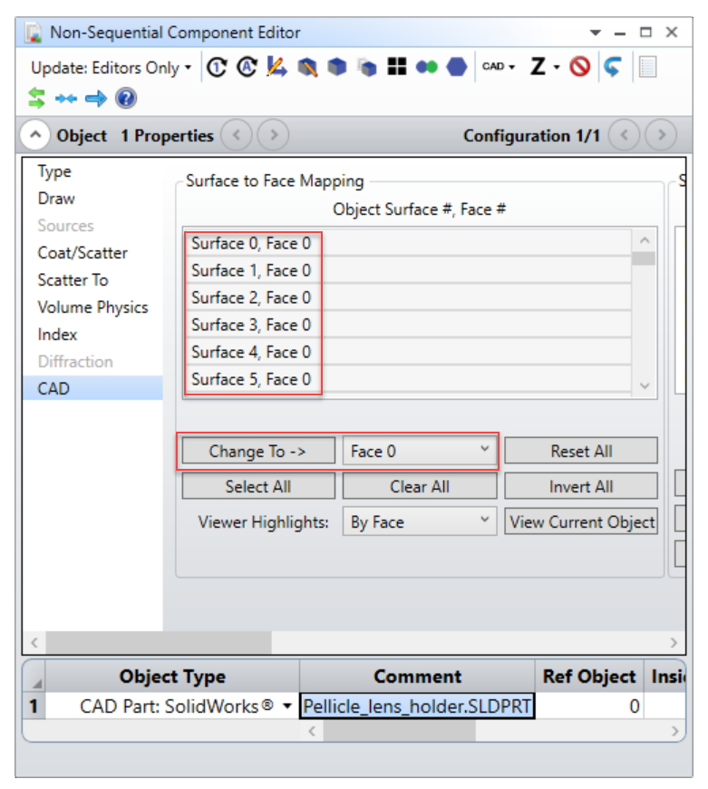Click the green double-arrow swap icon
This screenshot has width=708, height=789.
[37, 98]
